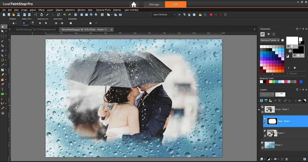Delete layer using trash icon

[287, 159]
